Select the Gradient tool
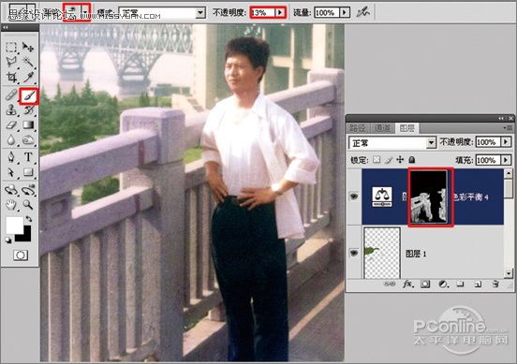The width and height of the screenshot is (517, 364). (28, 124)
